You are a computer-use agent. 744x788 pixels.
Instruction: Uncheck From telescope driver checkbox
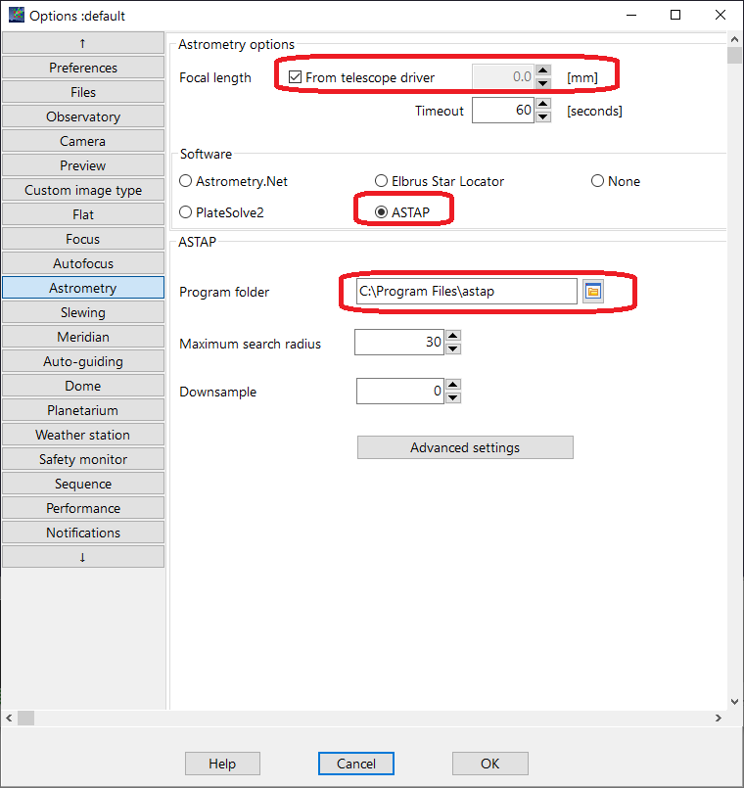(x=296, y=77)
